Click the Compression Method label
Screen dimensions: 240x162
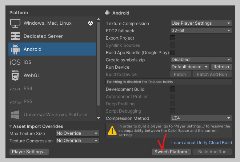[x=128, y=118]
